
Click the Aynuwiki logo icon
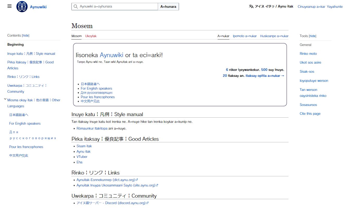coord(22,7)
